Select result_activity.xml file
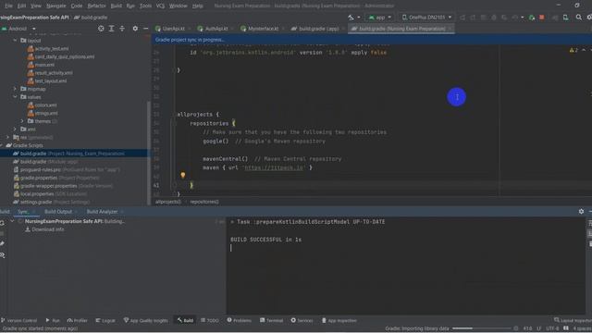Screen dimensions: 592x333 54,72
